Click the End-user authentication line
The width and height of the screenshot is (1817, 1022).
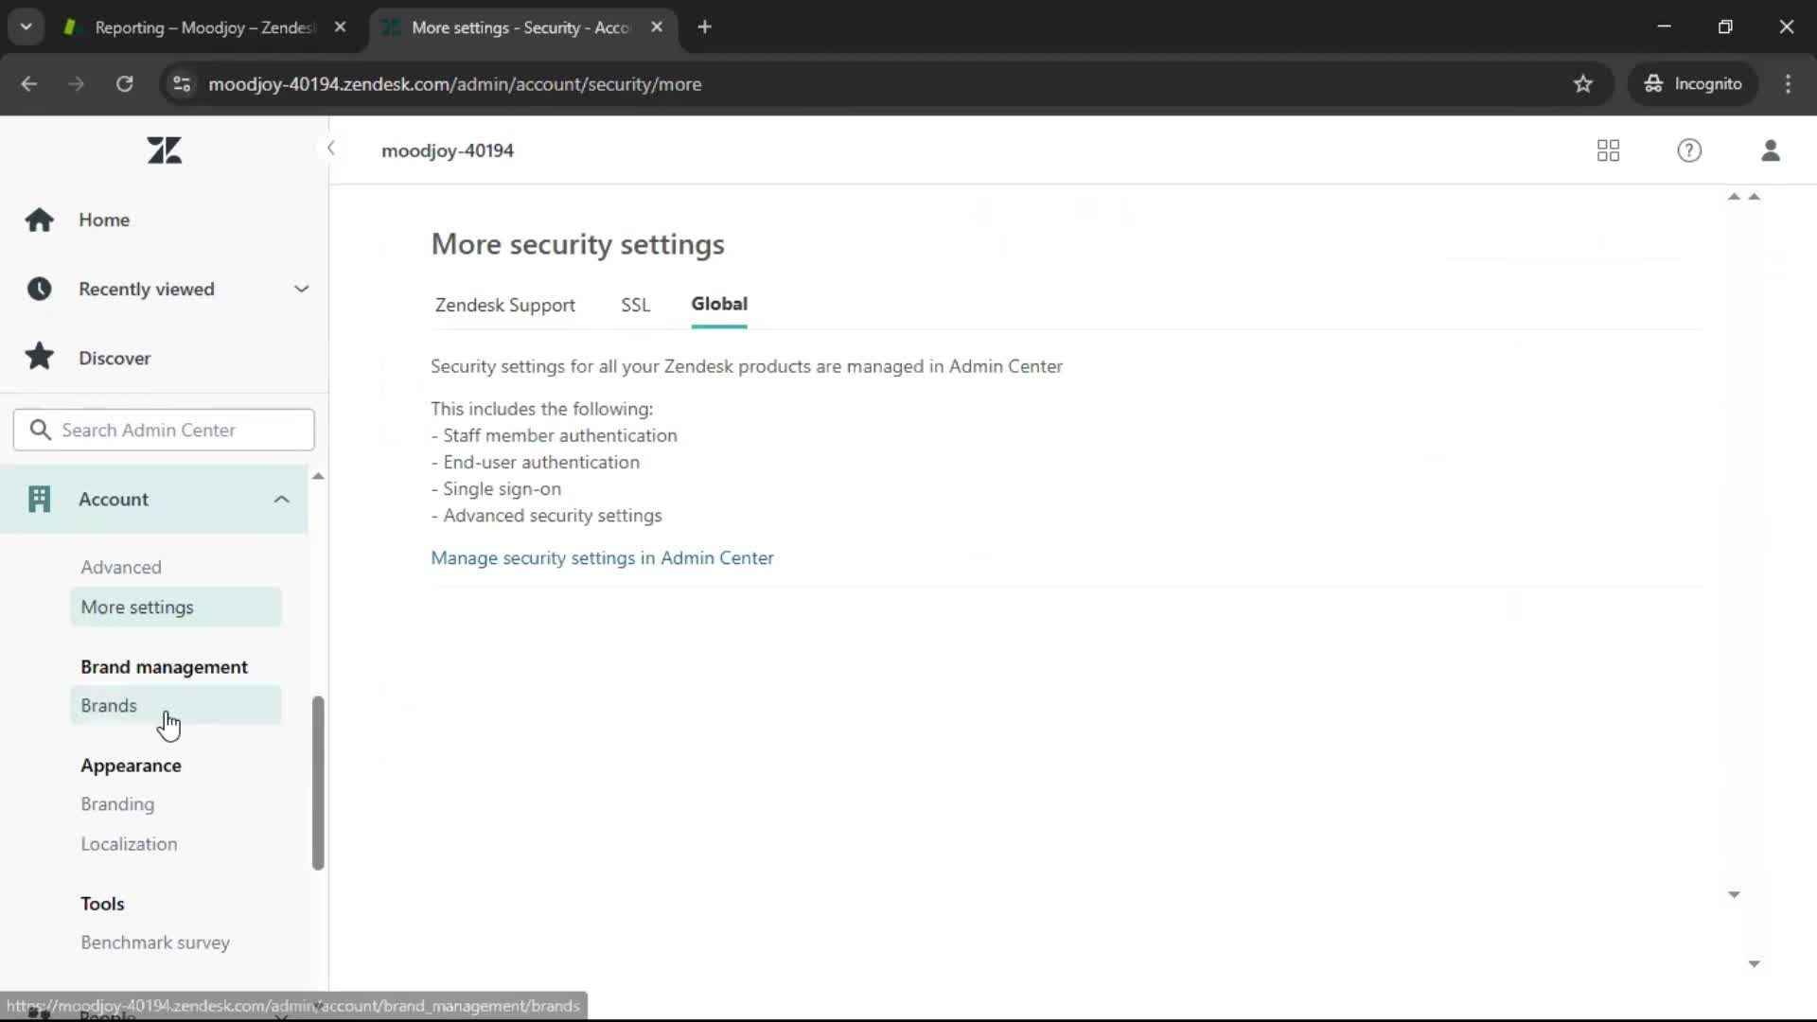(535, 462)
